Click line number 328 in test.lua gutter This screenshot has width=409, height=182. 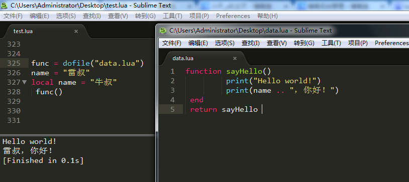14,92
